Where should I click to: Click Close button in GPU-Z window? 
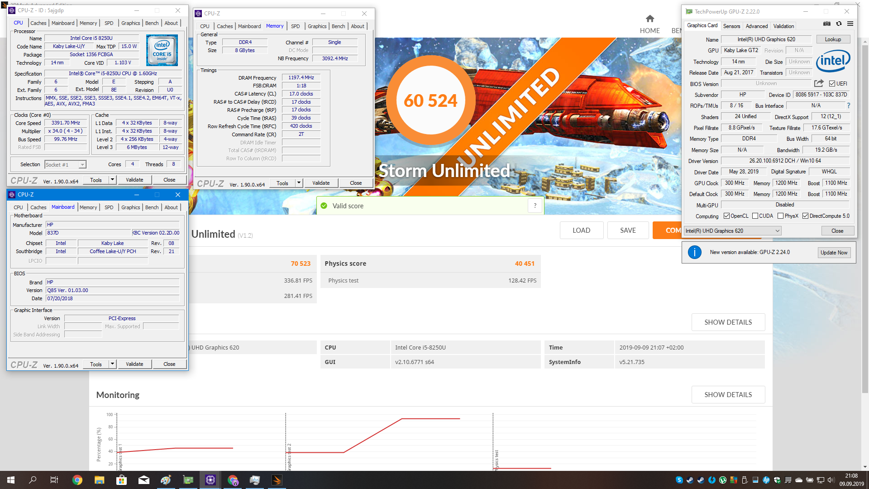[x=837, y=231]
